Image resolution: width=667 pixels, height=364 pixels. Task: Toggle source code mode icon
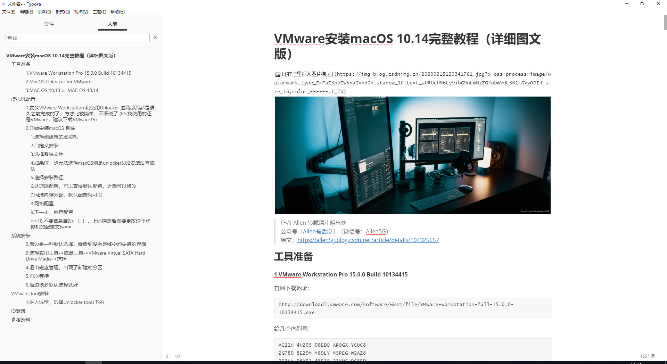pyautogui.click(x=178, y=356)
